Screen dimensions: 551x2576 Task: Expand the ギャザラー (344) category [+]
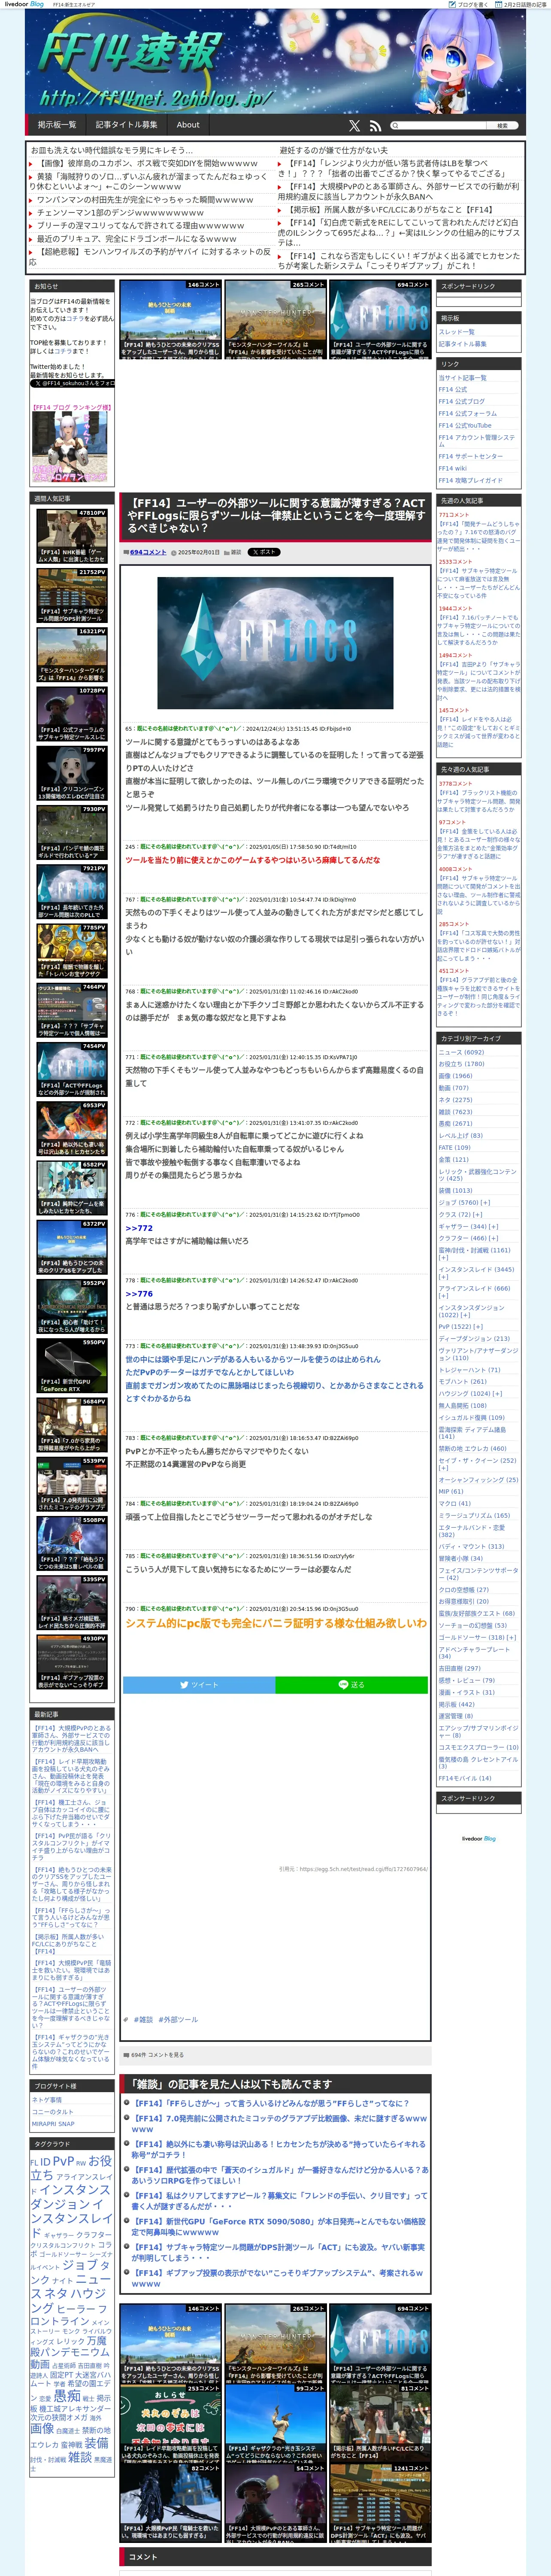493,1227
